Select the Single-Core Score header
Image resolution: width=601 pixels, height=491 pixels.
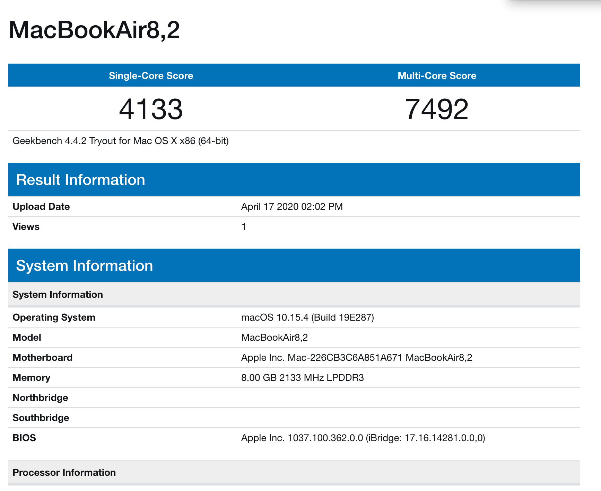click(x=151, y=75)
